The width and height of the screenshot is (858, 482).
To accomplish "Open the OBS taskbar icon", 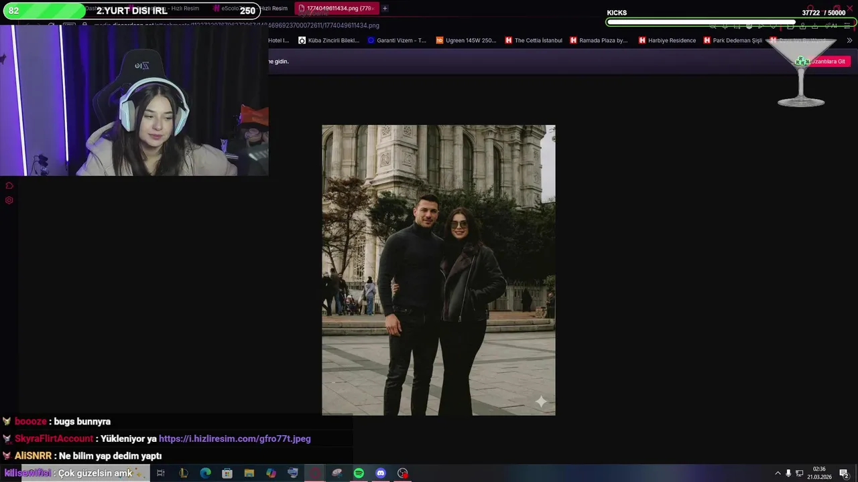I will (x=403, y=473).
